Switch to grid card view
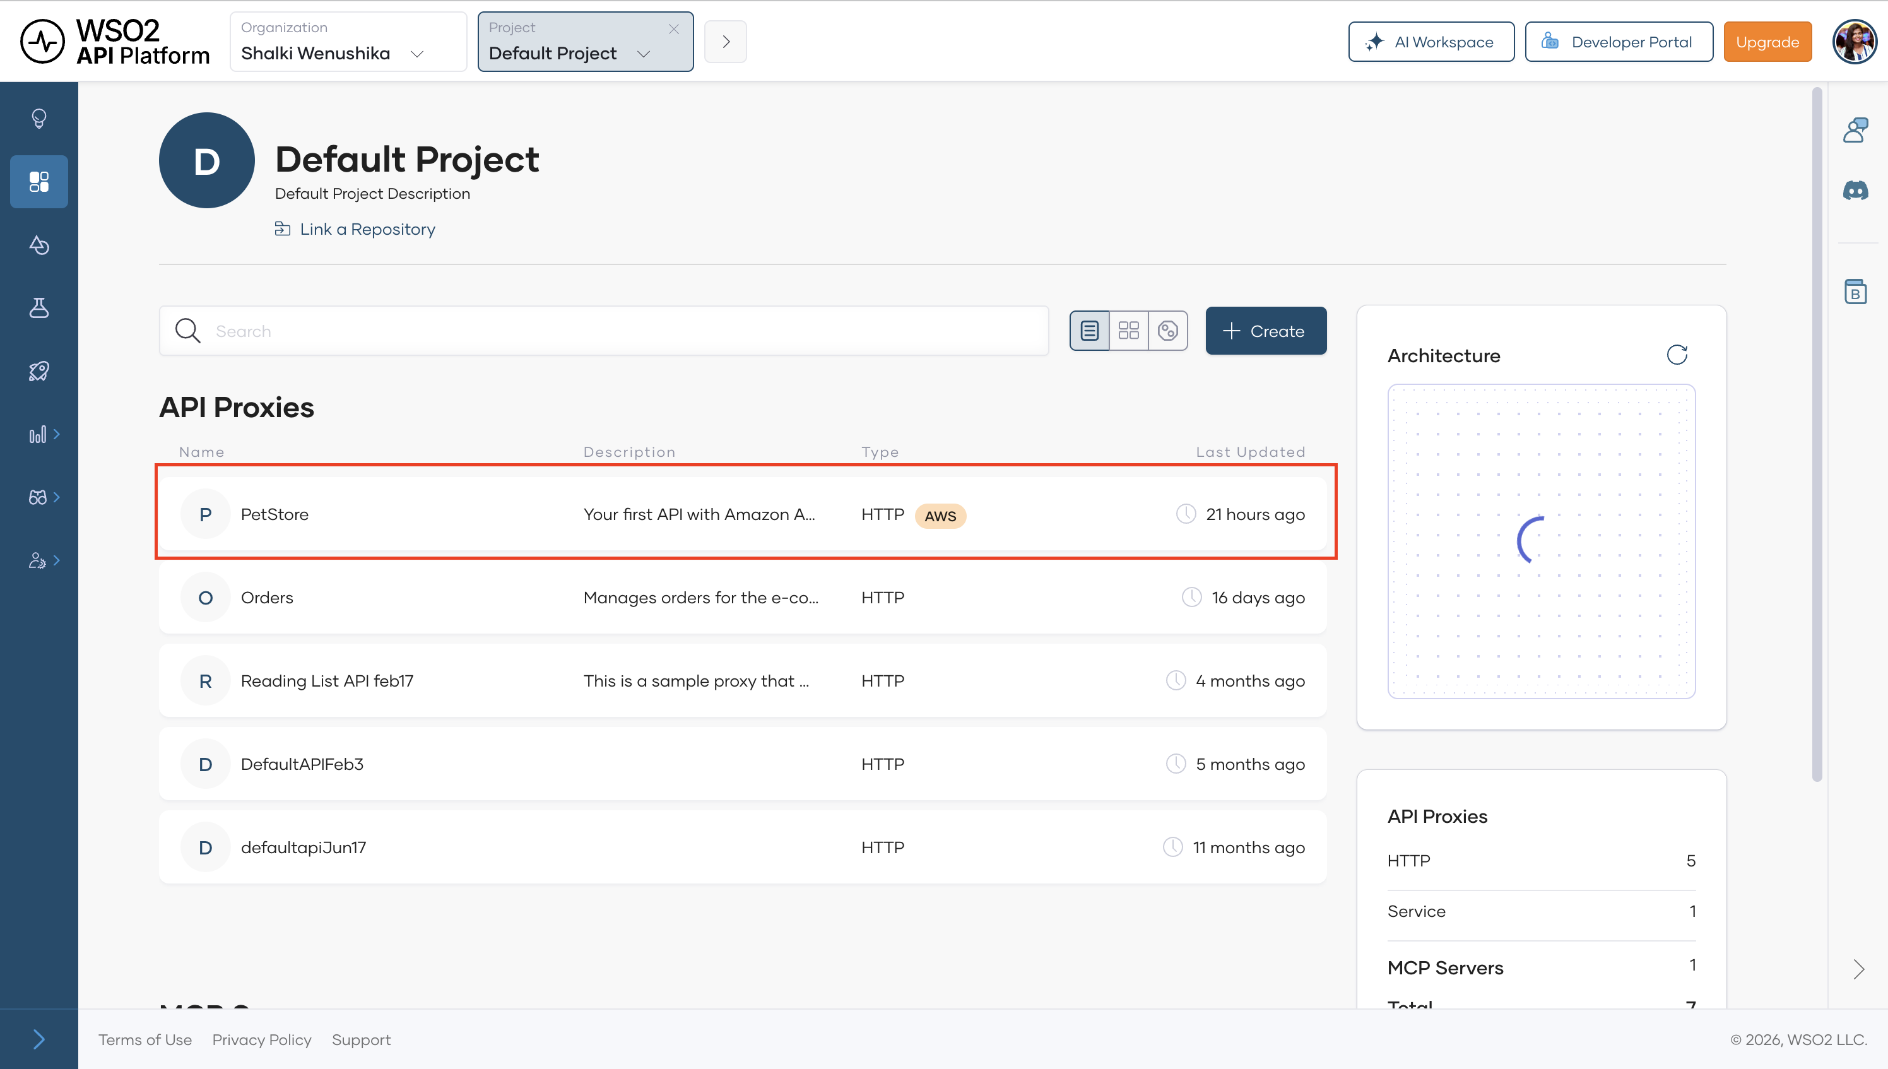Image resolution: width=1888 pixels, height=1069 pixels. [1128, 331]
